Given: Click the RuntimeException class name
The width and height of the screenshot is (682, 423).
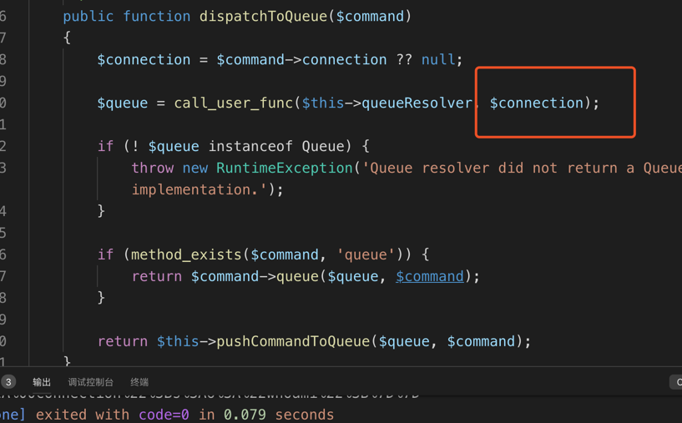Looking at the screenshot, I should 284,168.
